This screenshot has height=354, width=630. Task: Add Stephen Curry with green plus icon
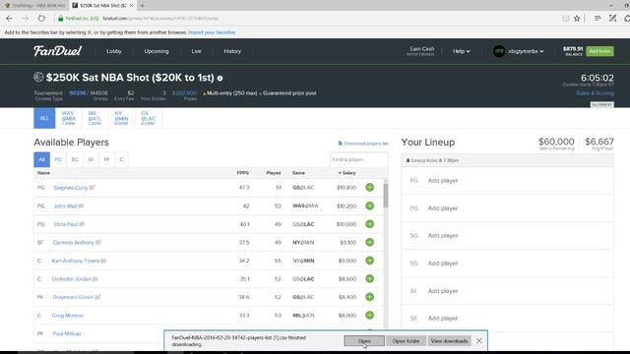[x=370, y=188]
